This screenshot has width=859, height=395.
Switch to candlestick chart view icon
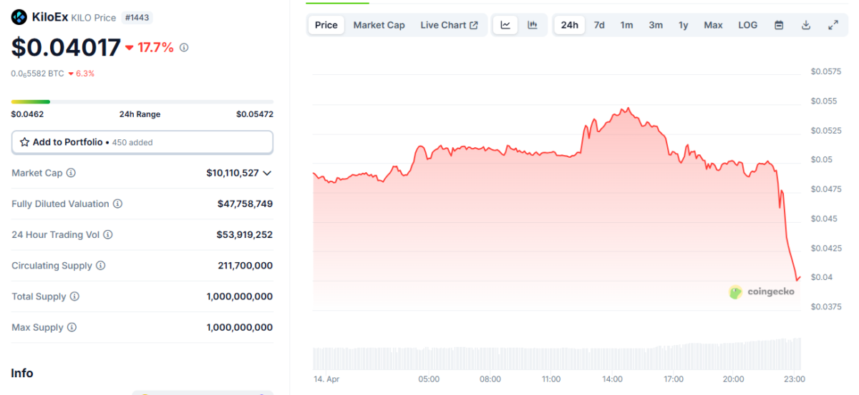(x=533, y=25)
